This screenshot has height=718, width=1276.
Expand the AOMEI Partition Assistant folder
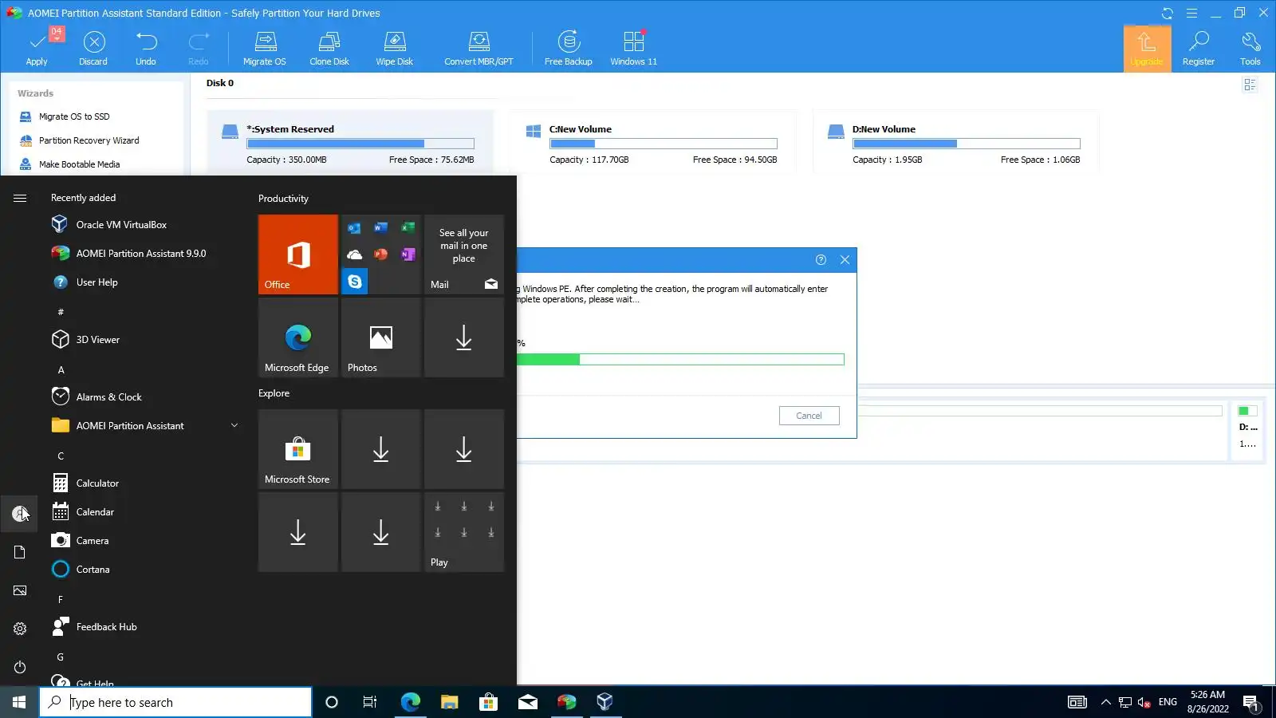tap(144, 426)
